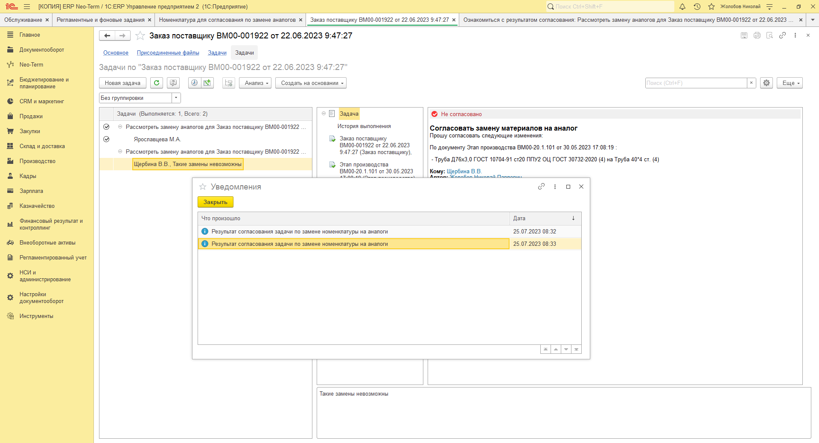819x443 pixels.
Task: Open the Закупки section in the sidebar
Action: click(x=30, y=131)
